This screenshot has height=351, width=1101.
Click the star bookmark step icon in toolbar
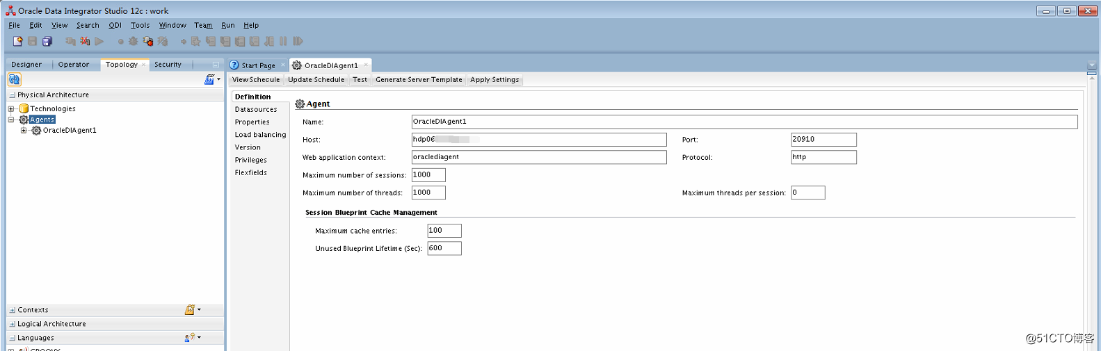tap(195, 42)
